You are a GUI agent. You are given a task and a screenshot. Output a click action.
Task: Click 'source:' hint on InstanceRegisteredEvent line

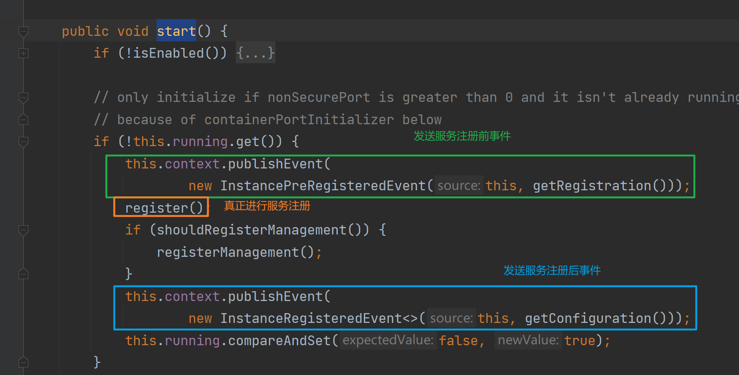click(x=451, y=318)
